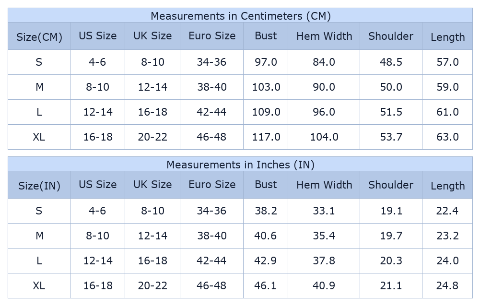
Task: Select the 63.0 length cell
Action: pos(447,137)
